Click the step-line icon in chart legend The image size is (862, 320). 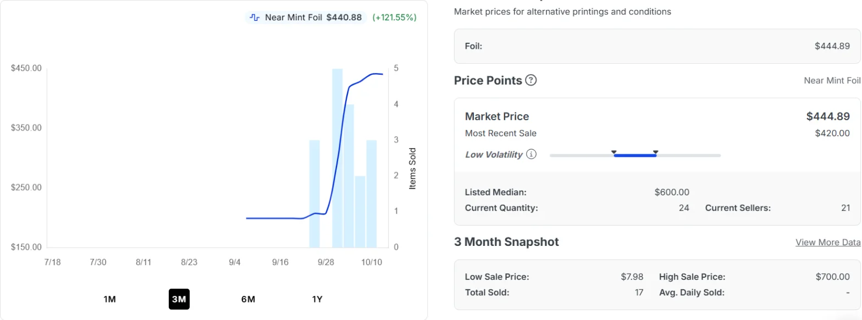click(x=255, y=17)
